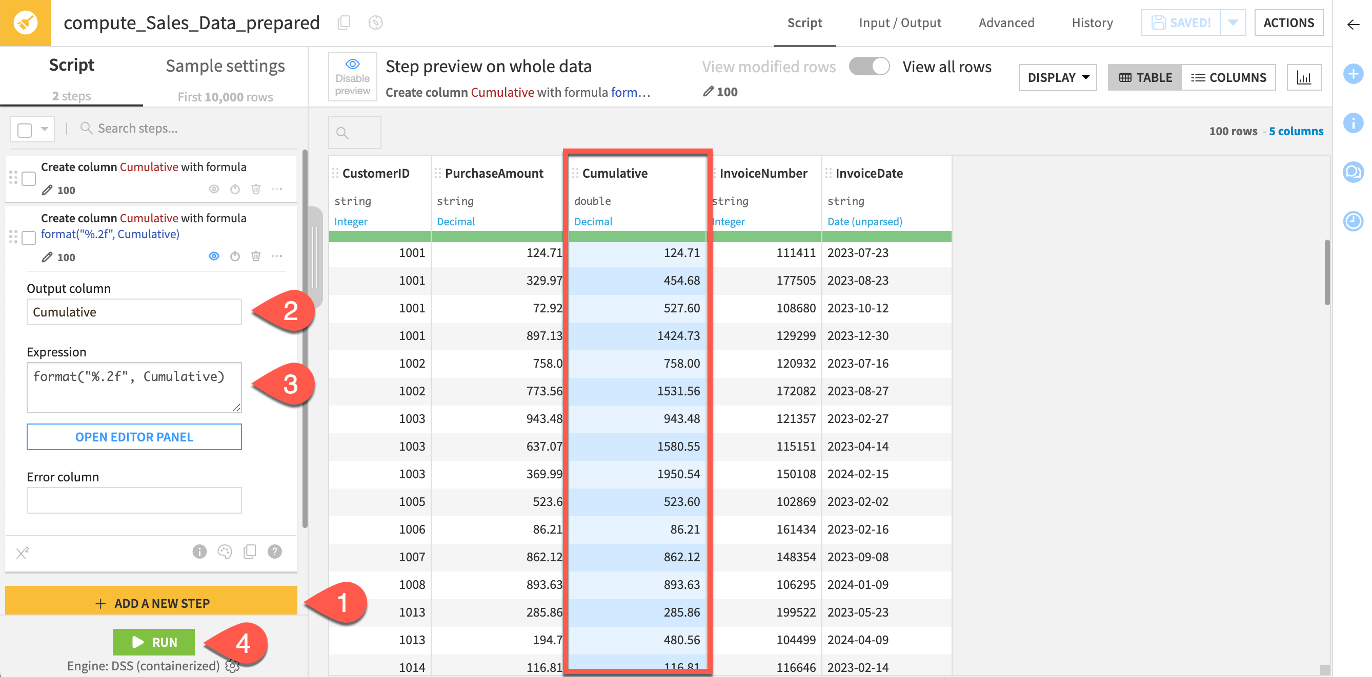The image size is (1372, 677).
Task: Switch to the History tab
Action: [x=1092, y=23]
